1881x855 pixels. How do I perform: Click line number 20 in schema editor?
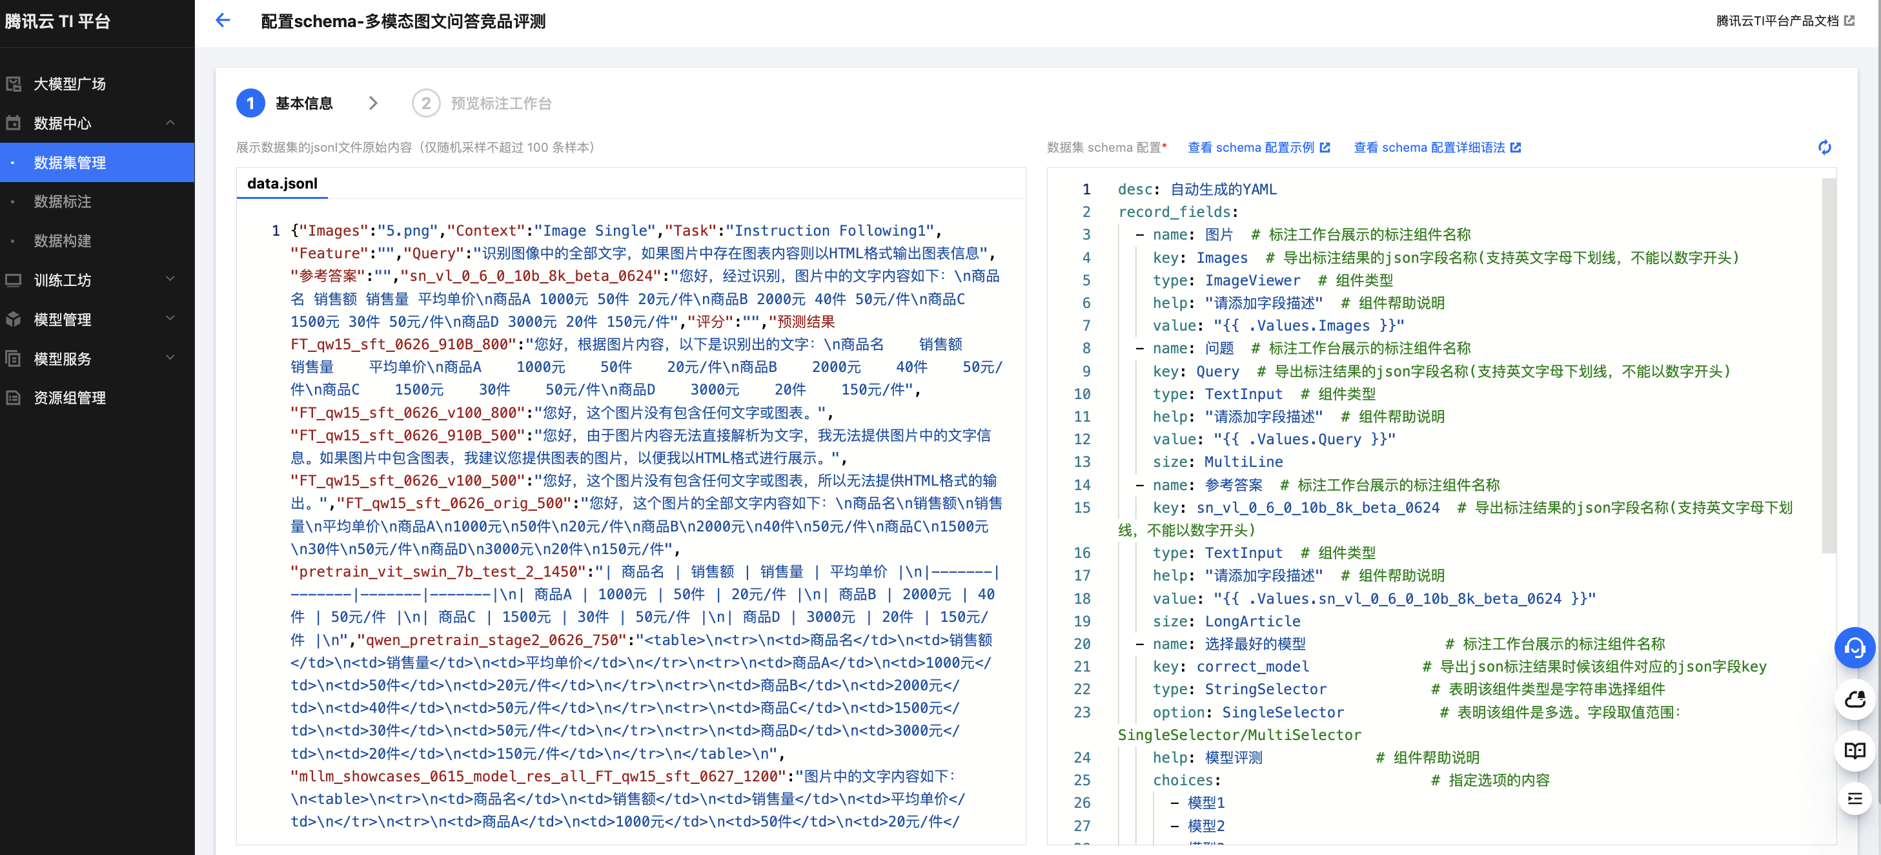[x=1081, y=644]
